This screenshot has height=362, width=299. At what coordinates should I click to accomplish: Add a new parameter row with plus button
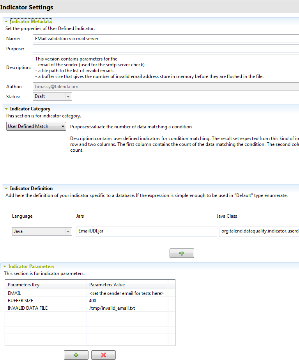coord(76,355)
